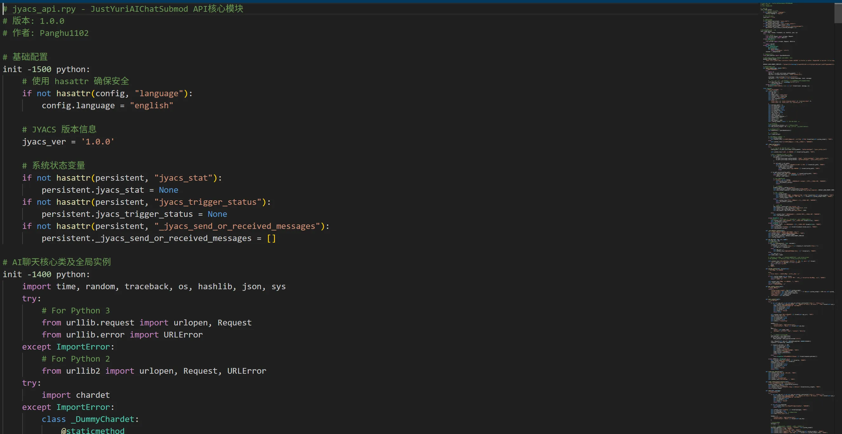Click the vertical scrollbar thumb
842x434 pixels.
click(838, 13)
